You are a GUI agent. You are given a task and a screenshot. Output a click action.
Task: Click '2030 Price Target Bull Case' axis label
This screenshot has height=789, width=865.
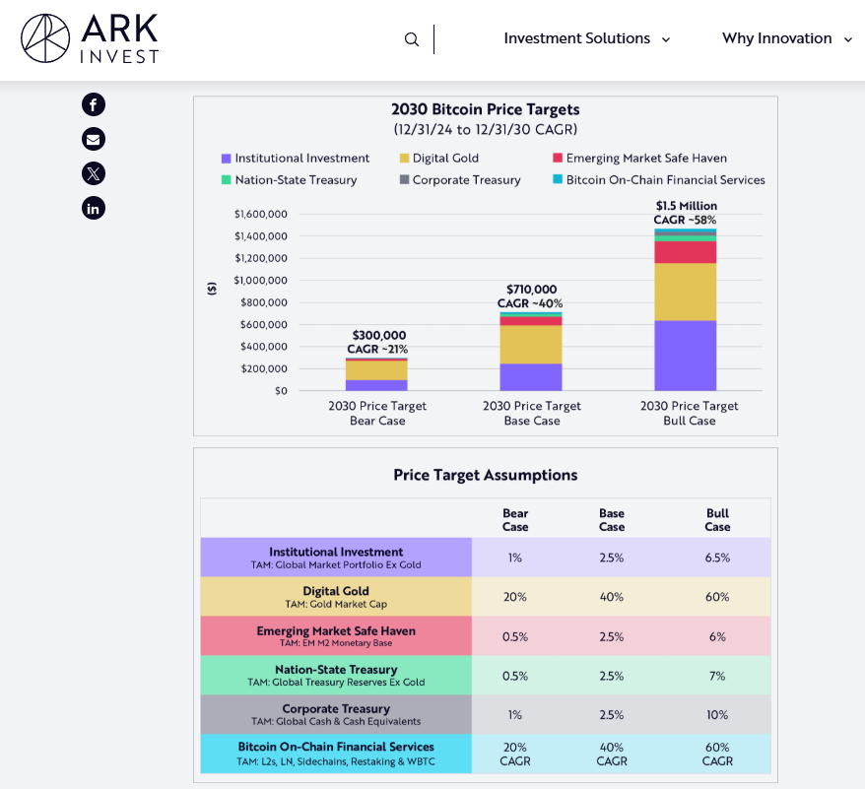click(689, 414)
